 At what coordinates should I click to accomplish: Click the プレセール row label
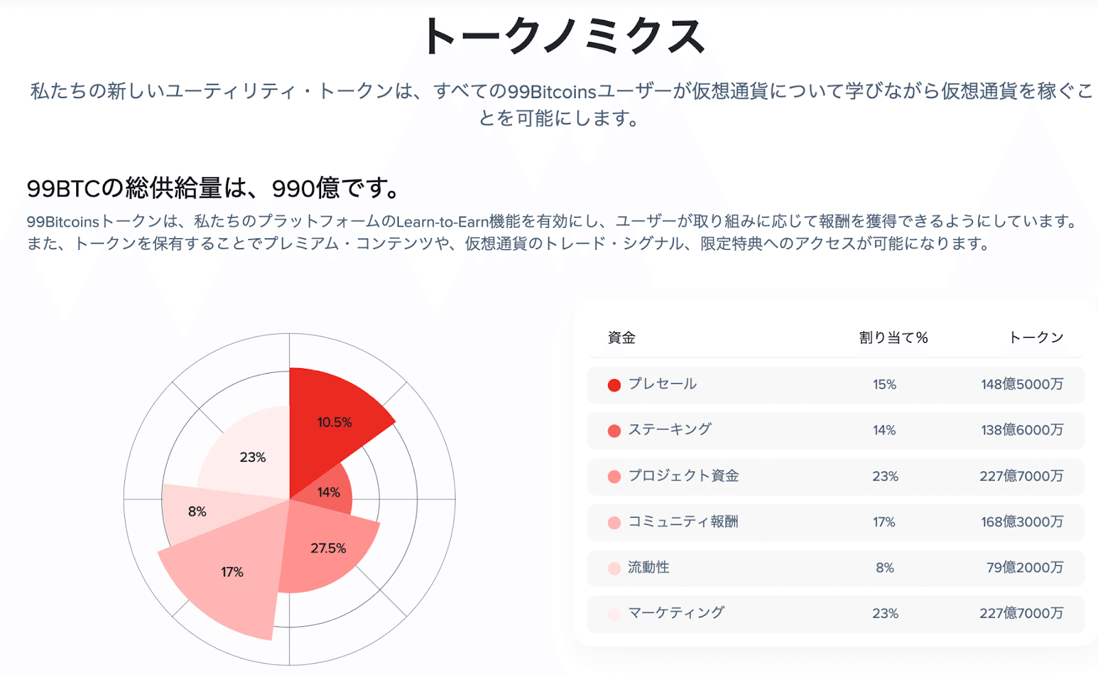[662, 385]
